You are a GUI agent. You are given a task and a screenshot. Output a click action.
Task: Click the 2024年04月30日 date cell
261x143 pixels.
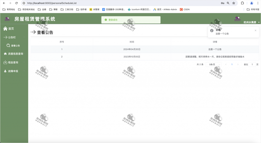point(132,49)
